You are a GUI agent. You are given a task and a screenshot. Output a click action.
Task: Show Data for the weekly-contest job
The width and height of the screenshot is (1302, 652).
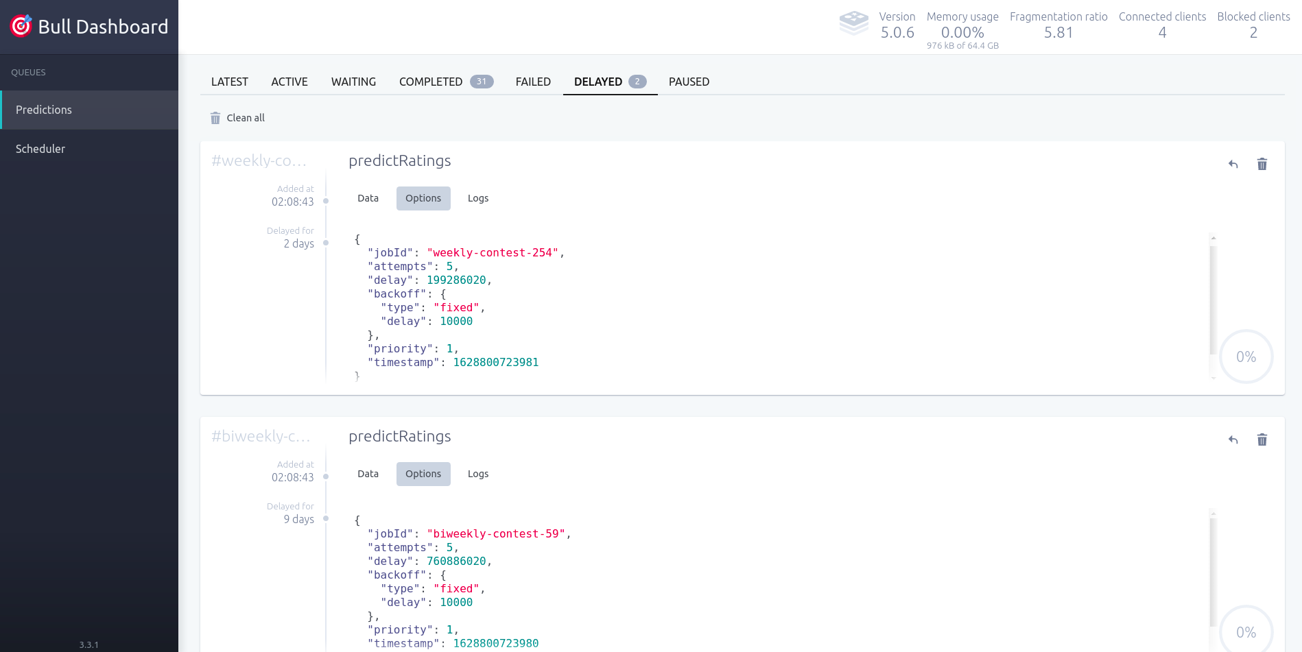(368, 198)
